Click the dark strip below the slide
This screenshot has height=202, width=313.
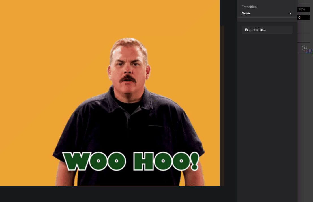pyautogui.click(x=113, y=194)
